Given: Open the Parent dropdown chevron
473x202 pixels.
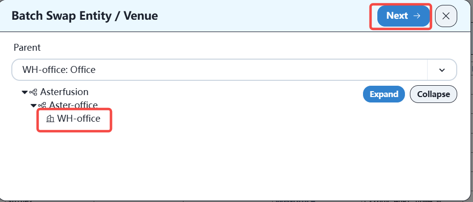Looking at the screenshot, I should 441,69.
